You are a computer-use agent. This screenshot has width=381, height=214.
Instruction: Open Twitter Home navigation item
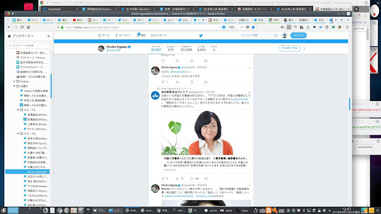pos(104,36)
